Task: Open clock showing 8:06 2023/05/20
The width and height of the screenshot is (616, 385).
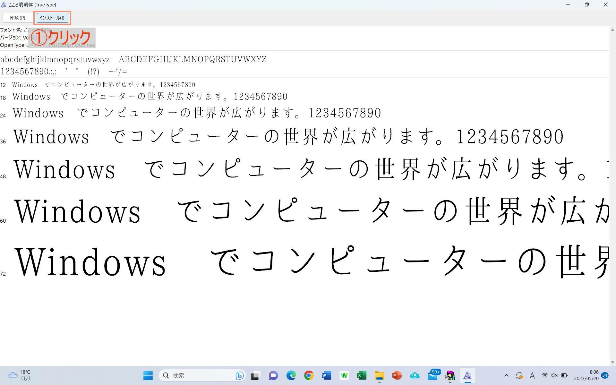Action: 586,375
